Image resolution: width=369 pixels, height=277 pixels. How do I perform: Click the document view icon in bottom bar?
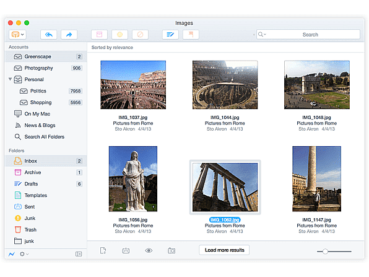coord(103,250)
